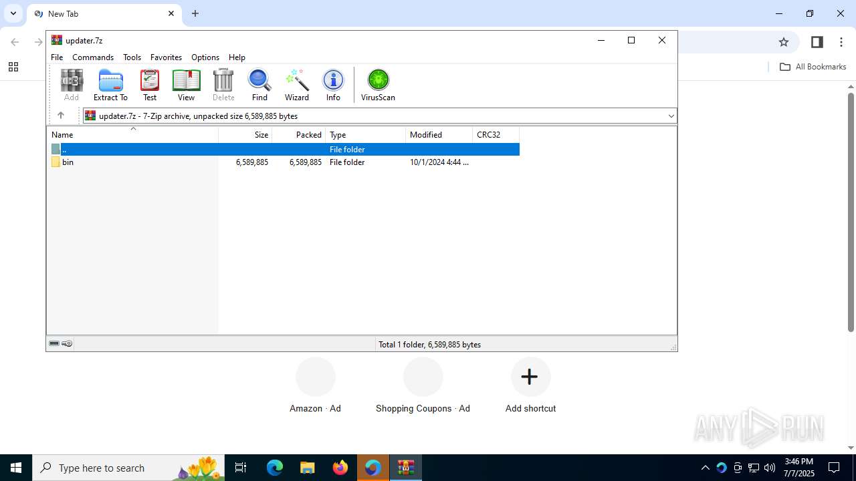
Task: Expand the archive path dropdown
Action: (x=671, y=116)
